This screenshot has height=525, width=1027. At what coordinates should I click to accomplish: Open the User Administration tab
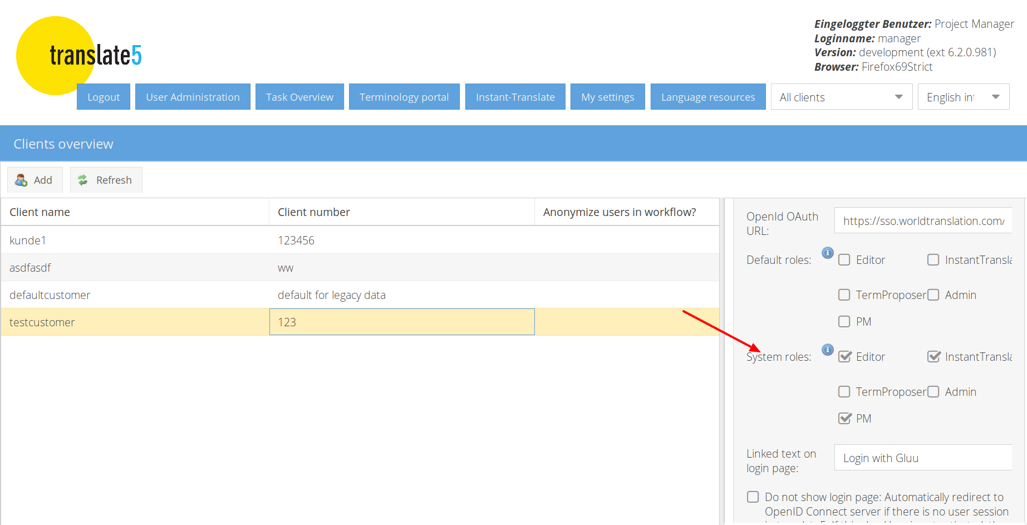pos(193,97)
